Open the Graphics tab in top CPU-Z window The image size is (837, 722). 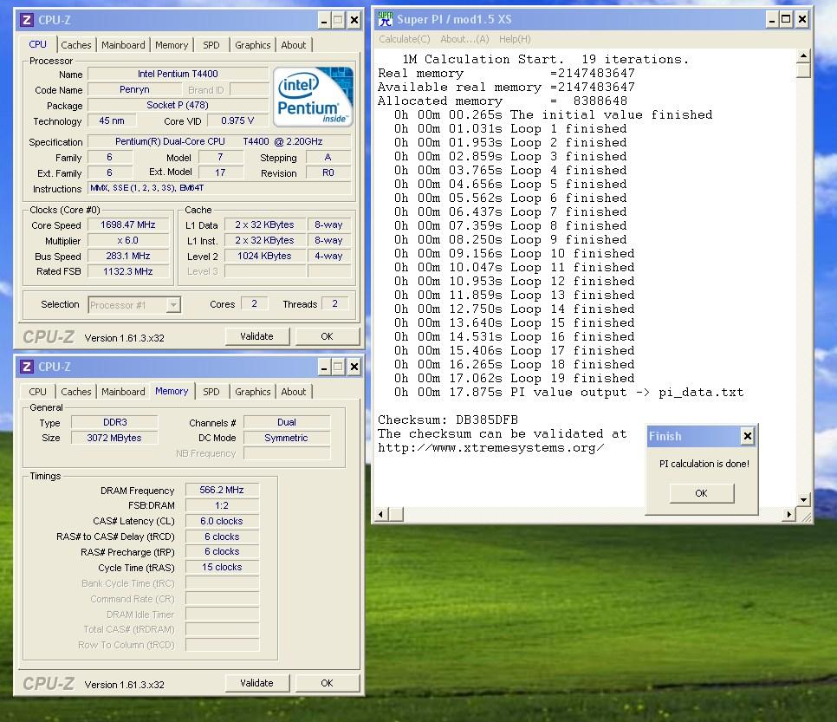252,45
